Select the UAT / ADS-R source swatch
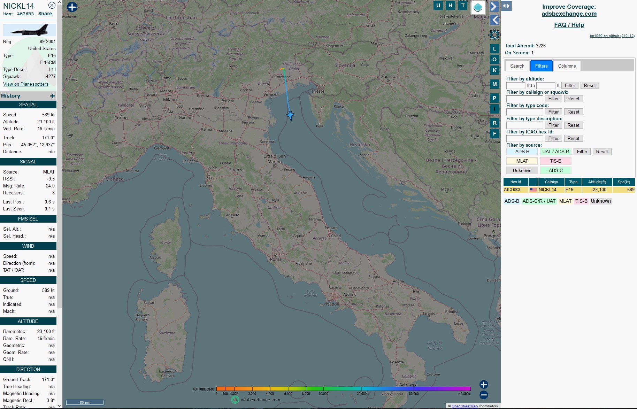Viewport: 637px width, 409px height. click(x=555, y=152)
